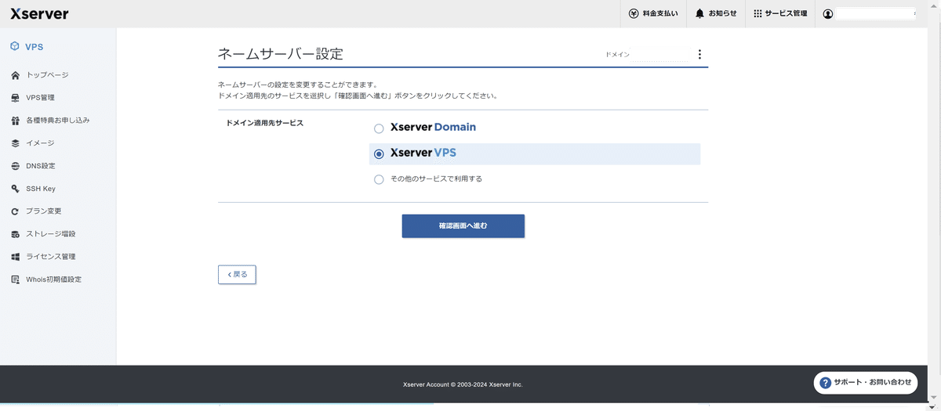Click the notification bell icon

click(x=699, y=13)
